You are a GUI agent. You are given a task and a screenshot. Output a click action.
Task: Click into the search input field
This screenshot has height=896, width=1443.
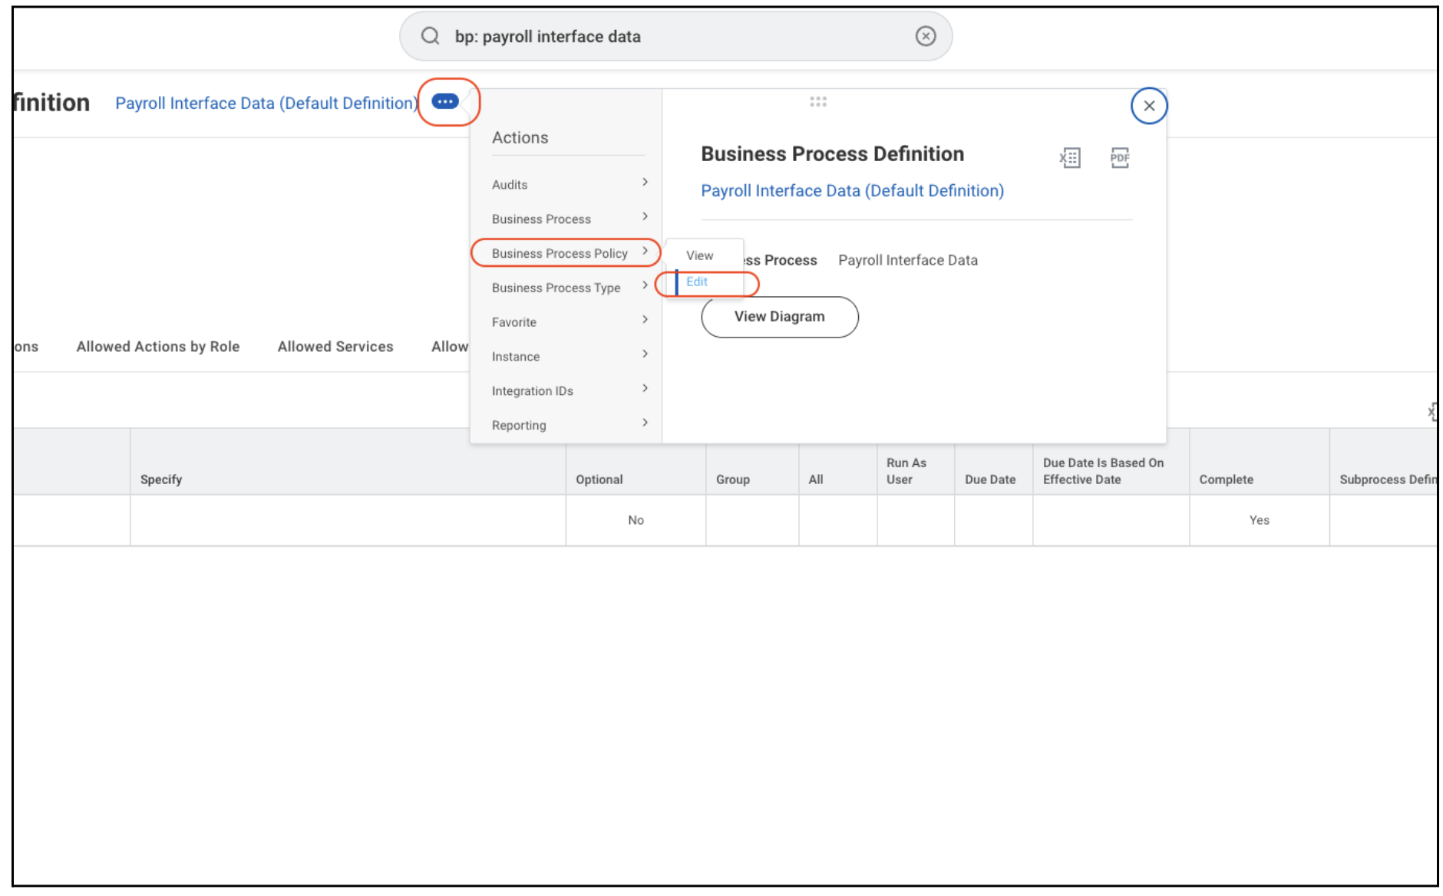coord(675,36)
